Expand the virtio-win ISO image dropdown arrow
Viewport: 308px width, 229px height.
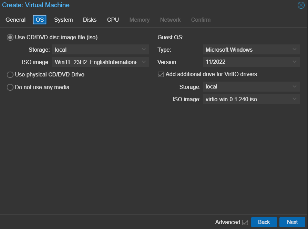(x=295, y=99)
